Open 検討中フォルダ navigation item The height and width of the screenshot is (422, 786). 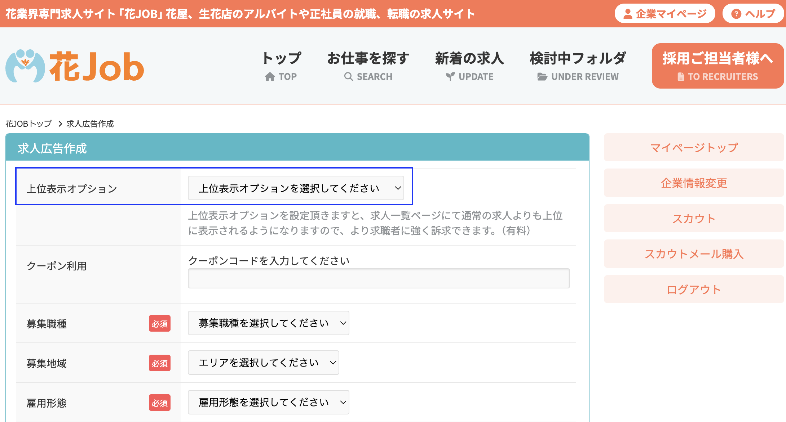pos(578,59)
